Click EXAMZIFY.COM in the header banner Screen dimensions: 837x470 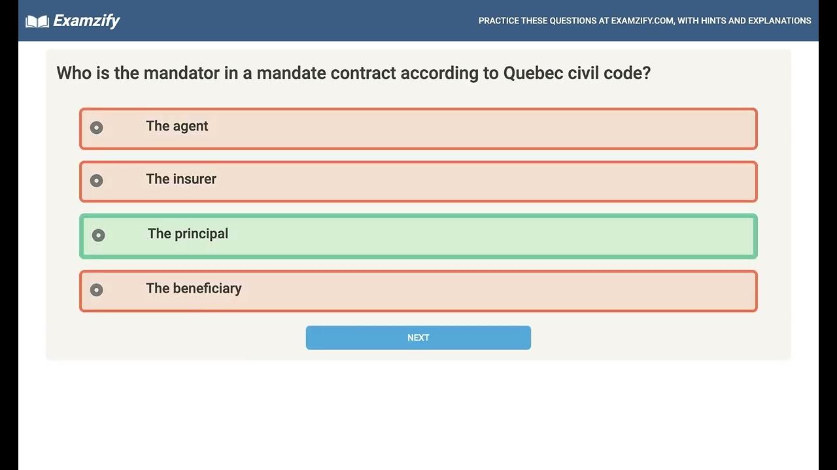pyautogui.click(x=641, y=21)
